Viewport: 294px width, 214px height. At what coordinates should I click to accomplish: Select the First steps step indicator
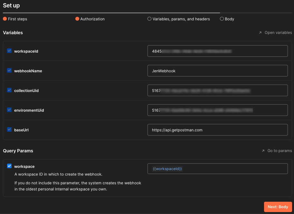[15, 19]
